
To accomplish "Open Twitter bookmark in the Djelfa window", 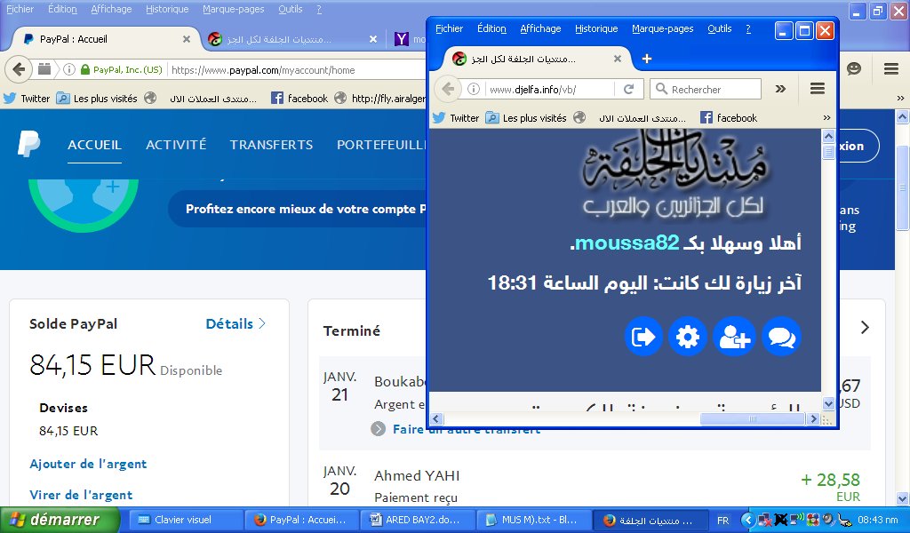I will click(456, 118).
